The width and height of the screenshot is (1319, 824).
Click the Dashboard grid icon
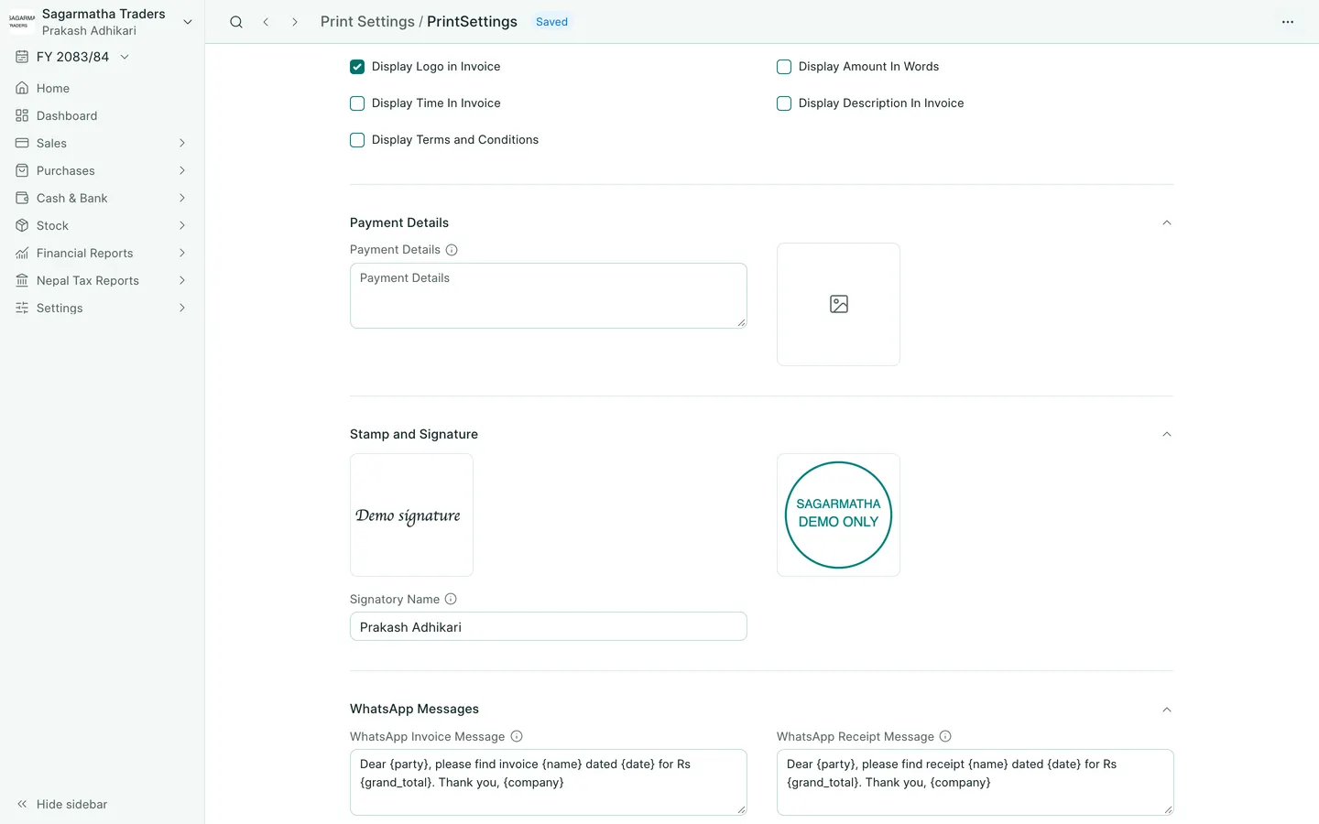point(22,115)
